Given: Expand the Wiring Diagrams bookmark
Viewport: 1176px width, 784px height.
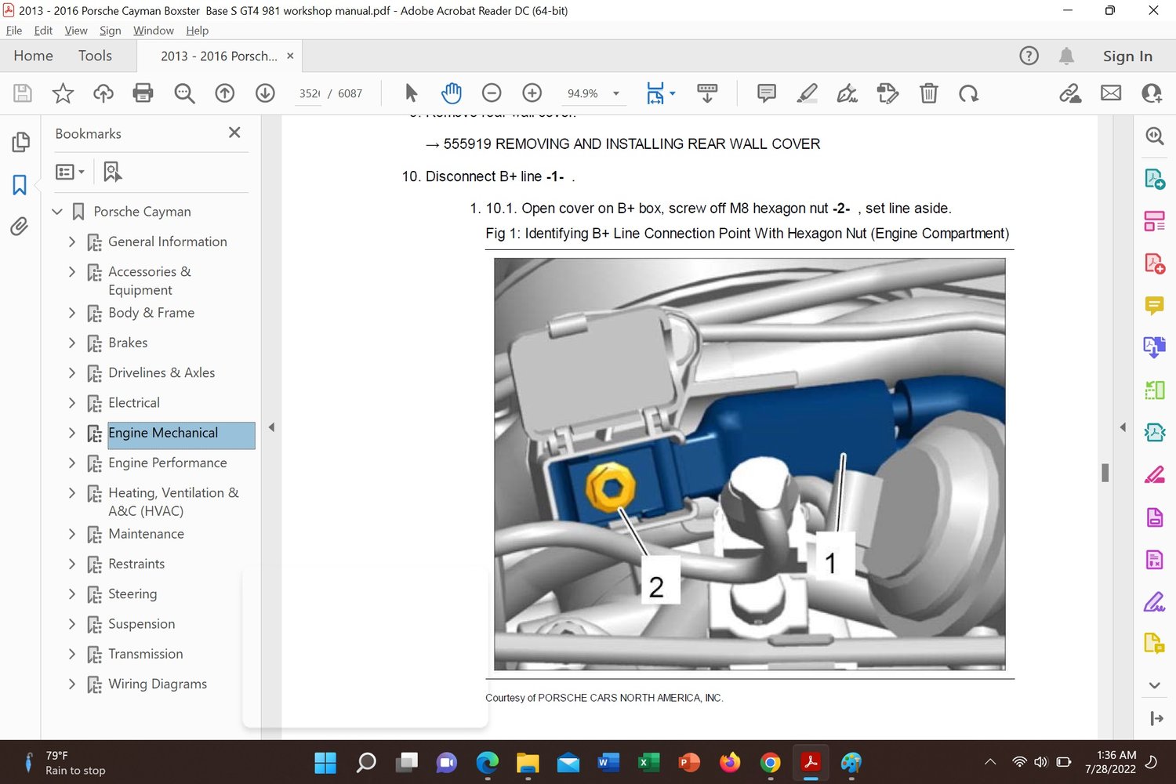Looking at the screenshot, I should point(72,684).
